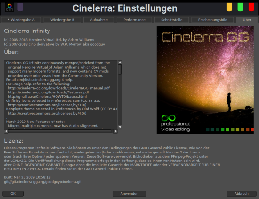Screen dimensions: 259x199
Task: Click the horizontal scroll-left arrow
Action: (6, 131)
